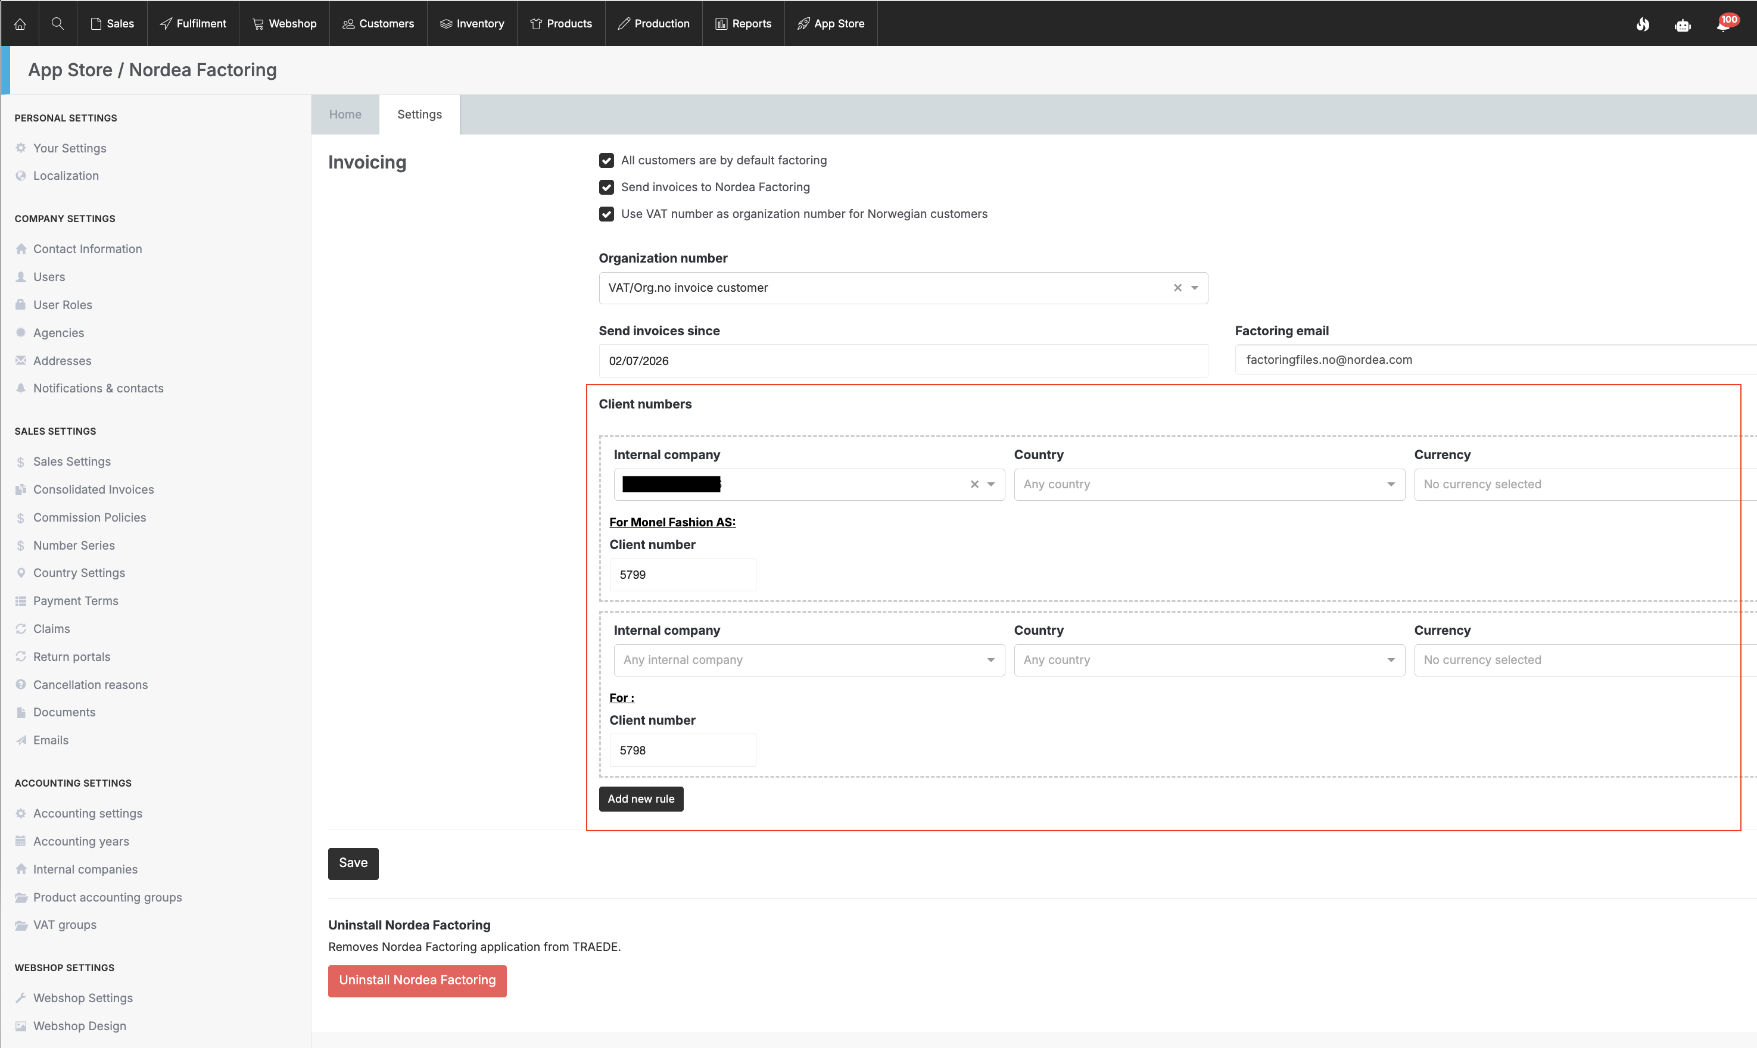Viewport: 1757px width, 1048px height.
Task: Click the image icon beside Webshop Design
Action: coord(21,1026)
